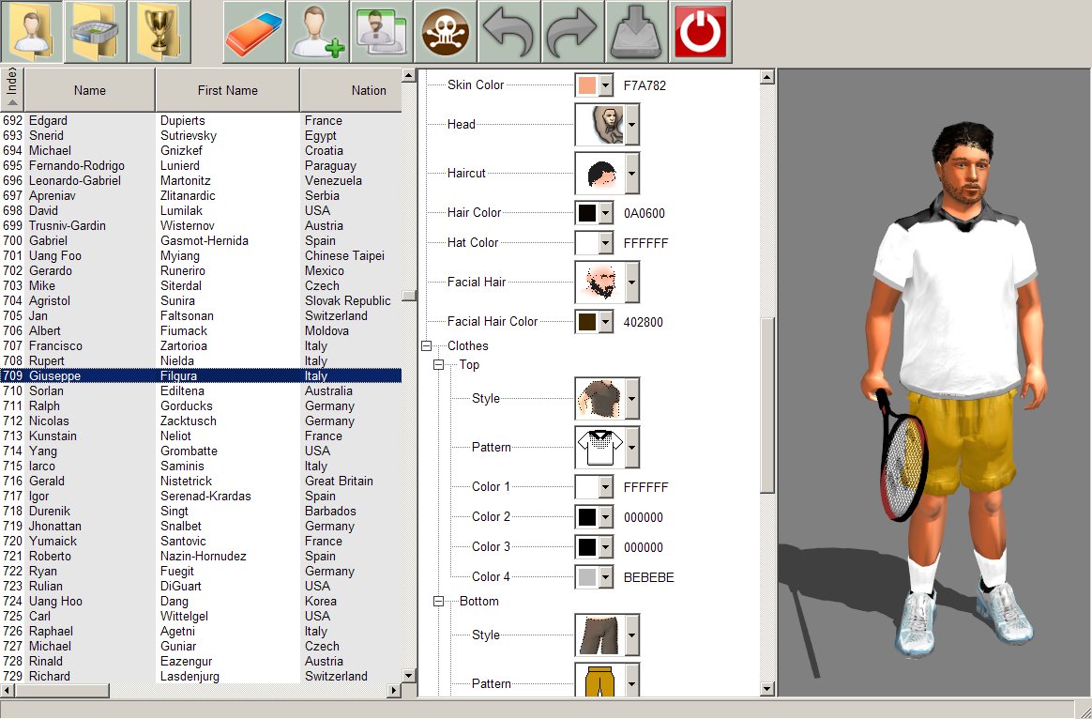
Task: Click player list scrollbar down arrow
Action: (x=409, y=676)
